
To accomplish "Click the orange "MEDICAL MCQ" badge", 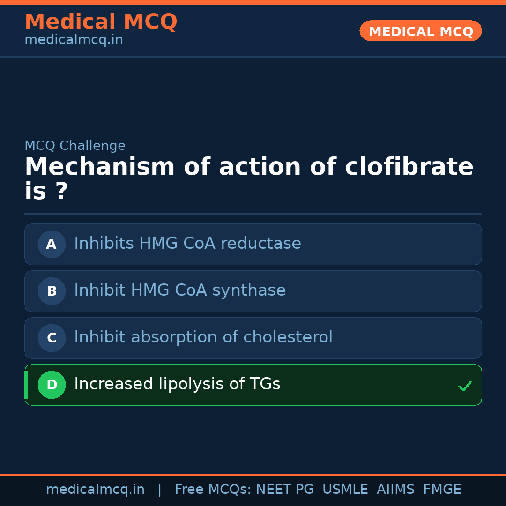I will (420, 31).
